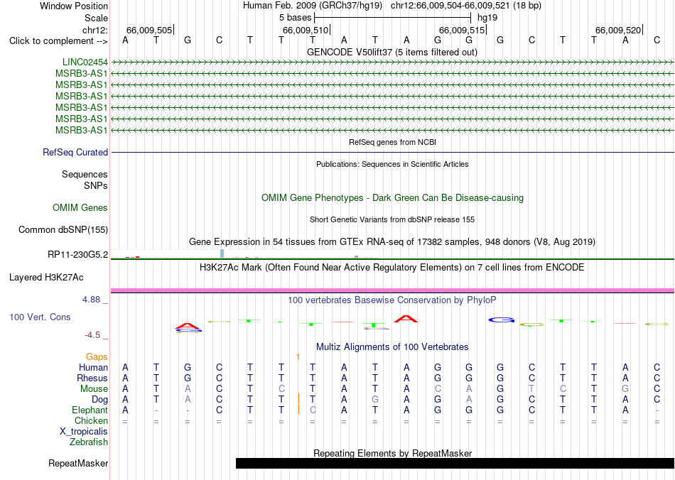Open the OMIM Gene Phenotypes track title

click(x=392, y=198)
